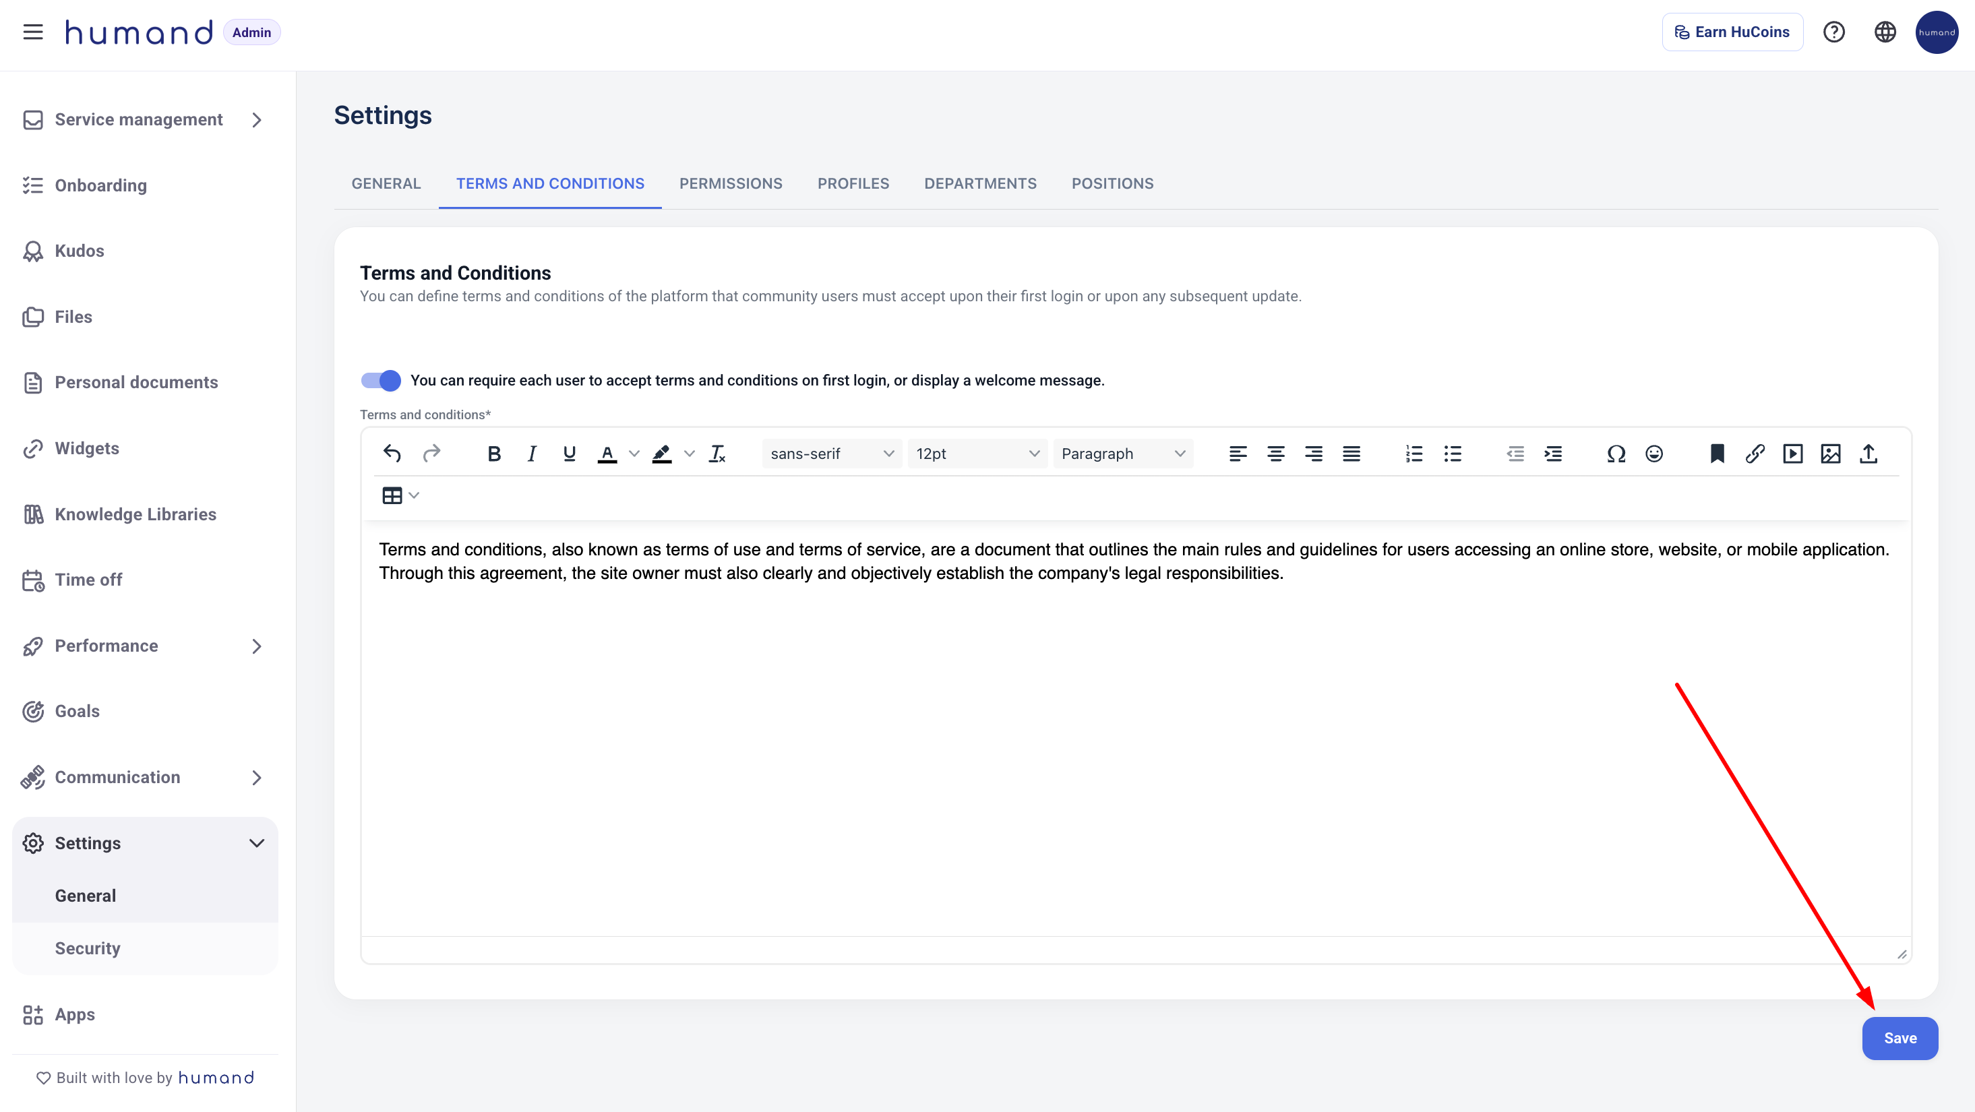Open the text color picker arrow

634,454
